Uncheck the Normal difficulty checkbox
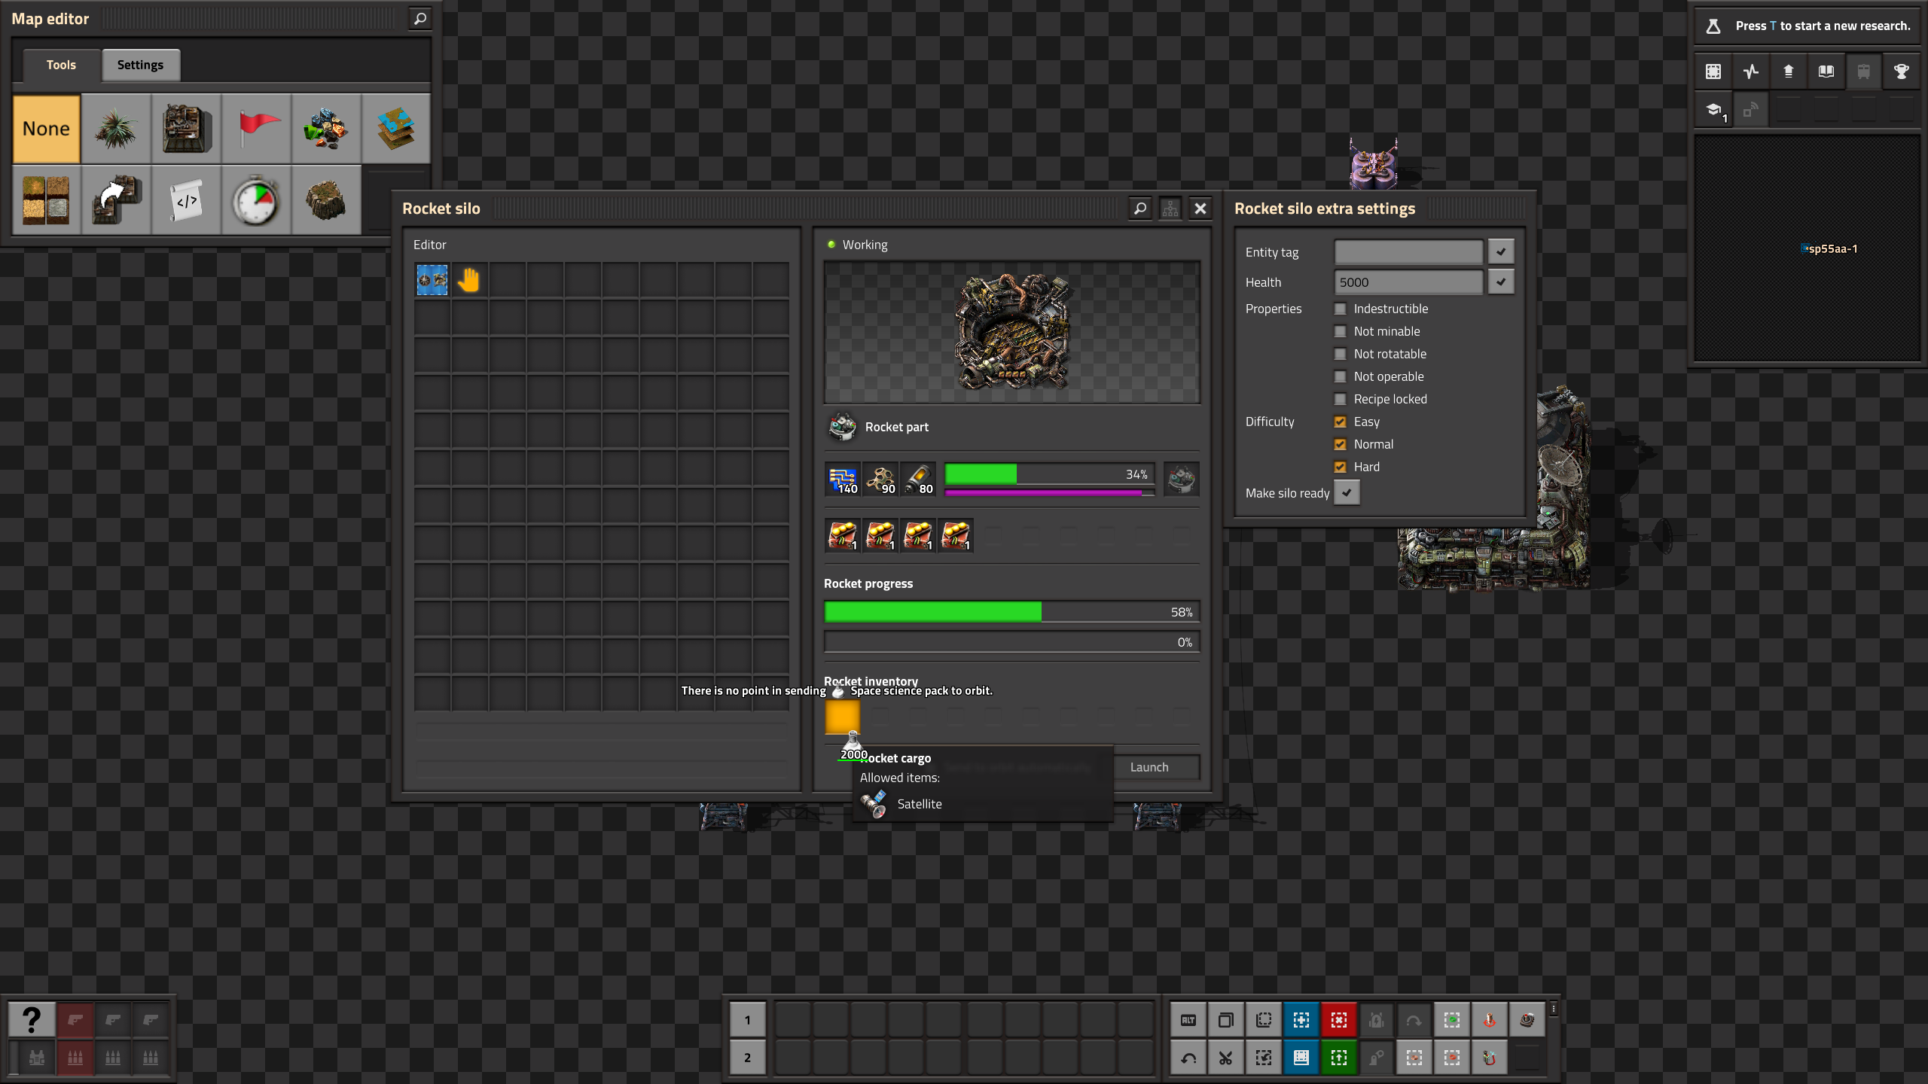The height and width of the screenshot is (1084, 1928). click(x=1340, y=444)
